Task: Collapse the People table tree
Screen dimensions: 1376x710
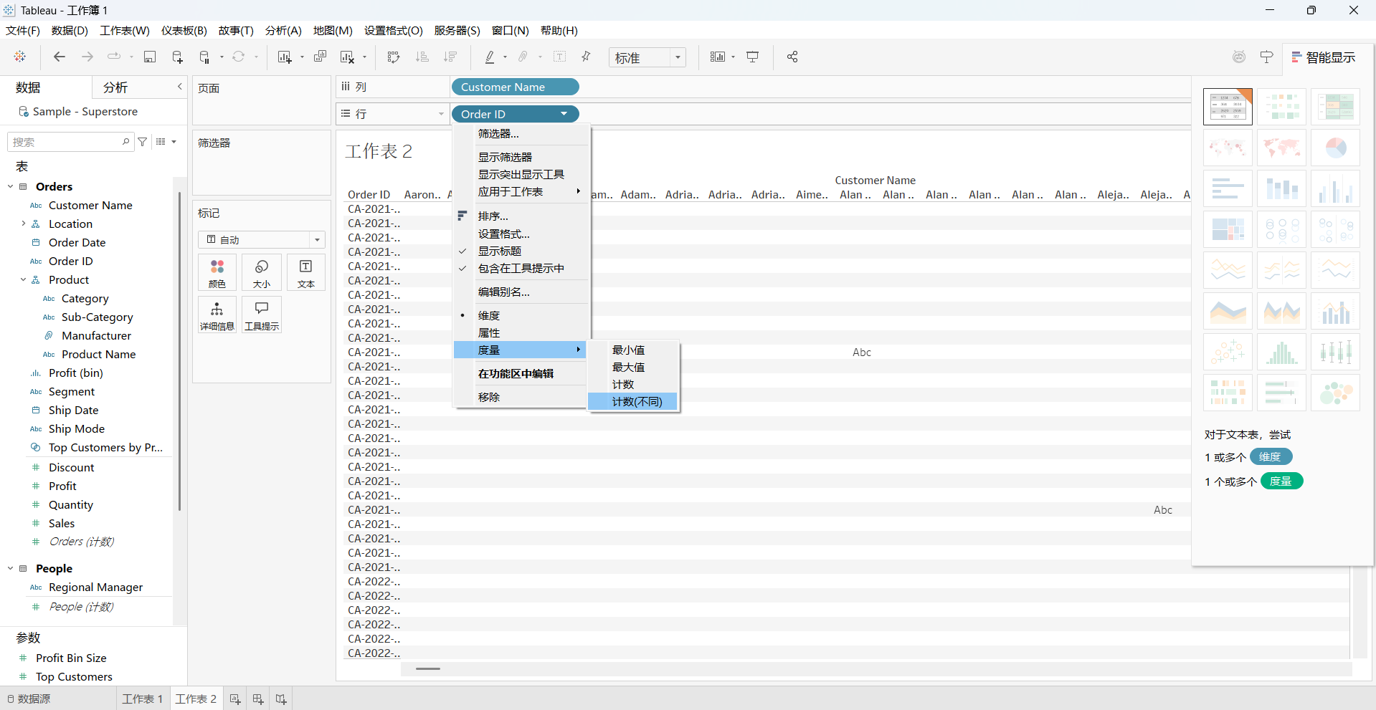Action: [10, 568]
